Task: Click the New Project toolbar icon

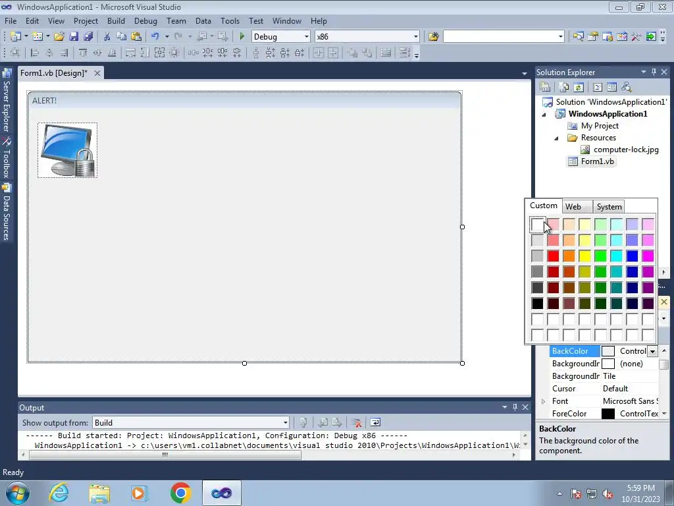Action: click(16, 37)
